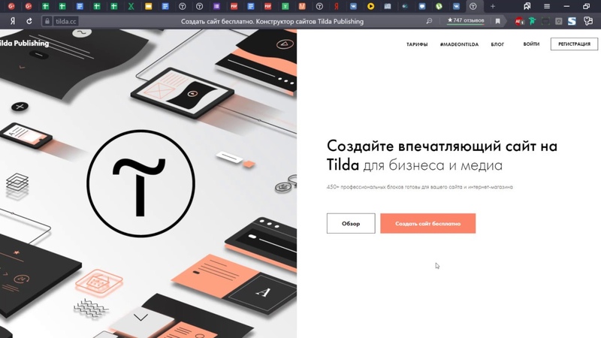The width and height of the screenshot is (601, 338).
Task: Open the orange M favicon tab
Action: point(302,6)
